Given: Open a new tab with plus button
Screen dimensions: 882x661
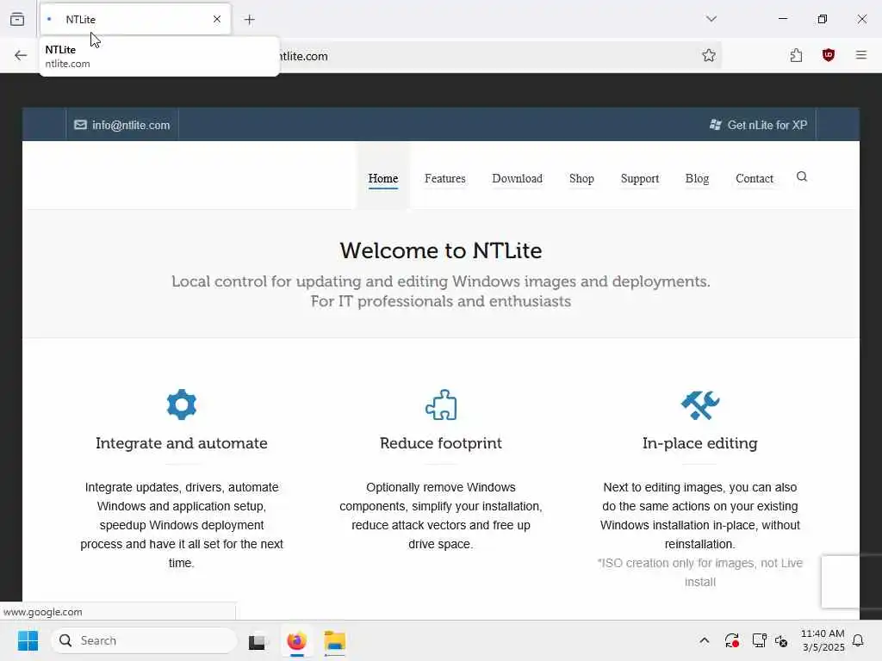Looking at the screenshot, I should click(250, 20).
